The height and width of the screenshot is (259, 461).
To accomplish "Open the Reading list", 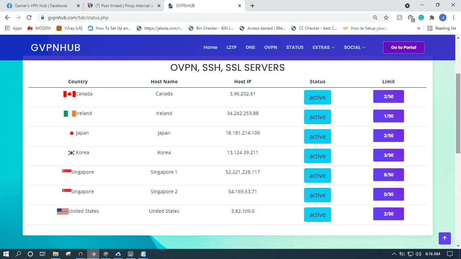I will [x=442, y=28].
